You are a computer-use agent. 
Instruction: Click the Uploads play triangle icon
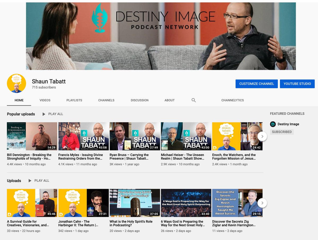tap(30, 181)
